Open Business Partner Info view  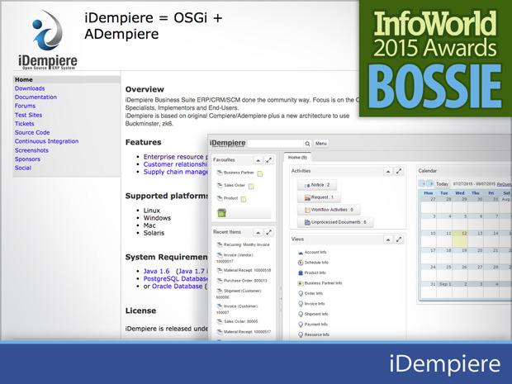pos(323,283)
